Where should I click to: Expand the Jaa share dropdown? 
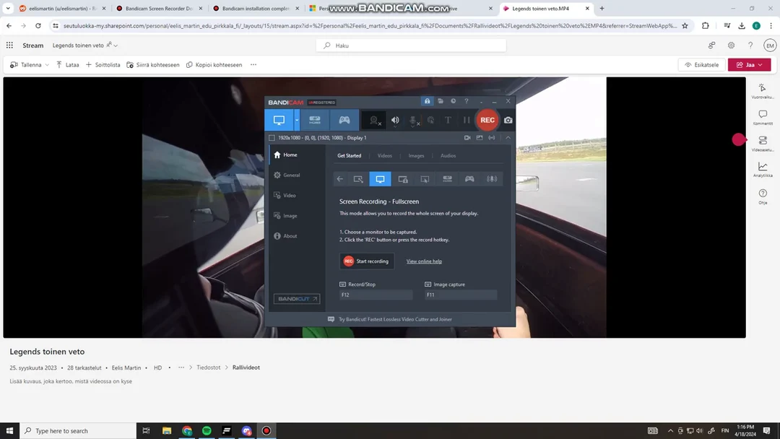pos(760,64)
